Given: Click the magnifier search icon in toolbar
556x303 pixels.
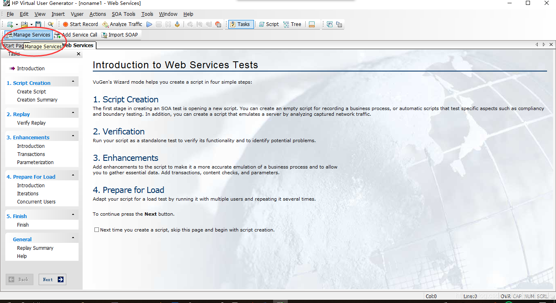Looking at the screenshot, I should 50,24.
